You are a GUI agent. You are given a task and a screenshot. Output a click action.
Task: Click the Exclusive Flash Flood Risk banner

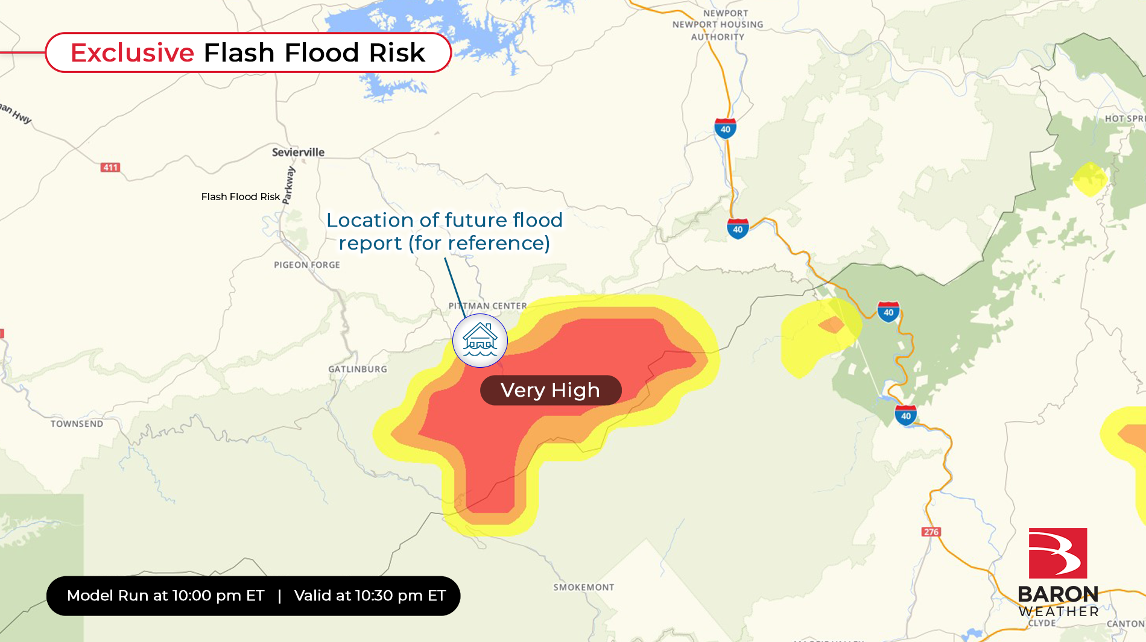[249, 52]
